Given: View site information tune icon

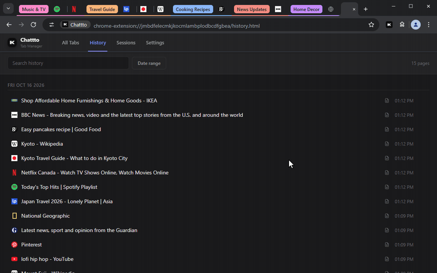Looking at the screenshot, I should pos(51,25).
